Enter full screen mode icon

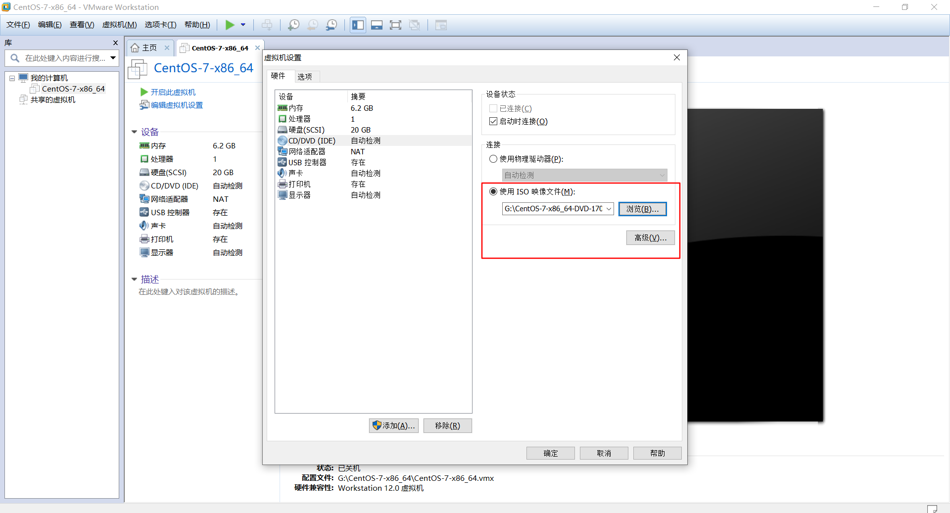[395, 25]
